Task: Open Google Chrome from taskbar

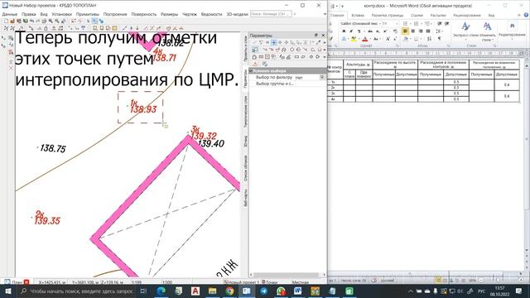Action: click(x=229, y=291)
